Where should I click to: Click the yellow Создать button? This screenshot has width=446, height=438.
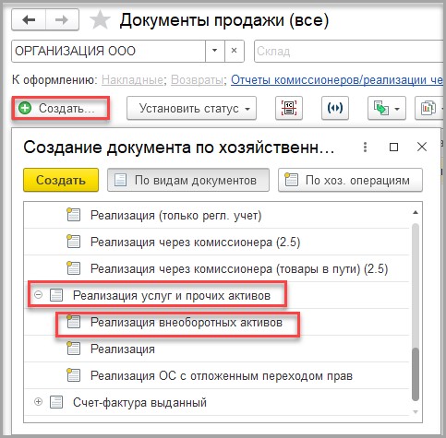[x=61, y=180]
